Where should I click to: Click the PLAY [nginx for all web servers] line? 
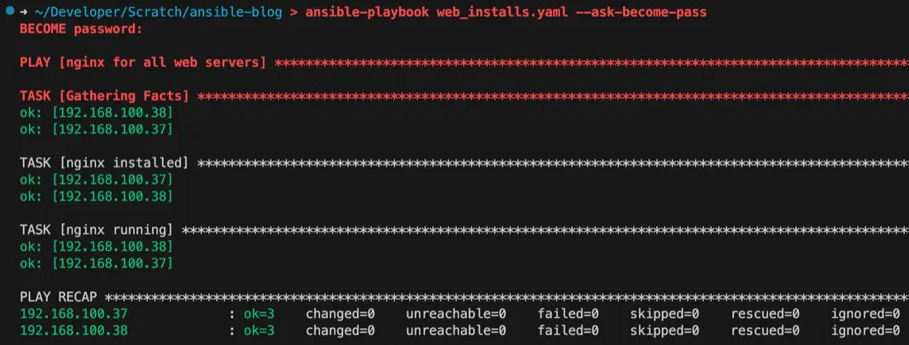(143, 63)
